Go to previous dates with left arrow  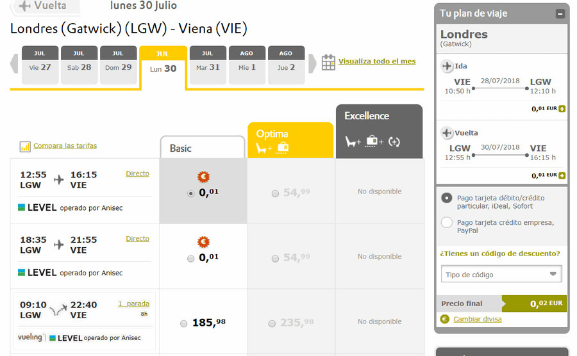click(14, 63)
